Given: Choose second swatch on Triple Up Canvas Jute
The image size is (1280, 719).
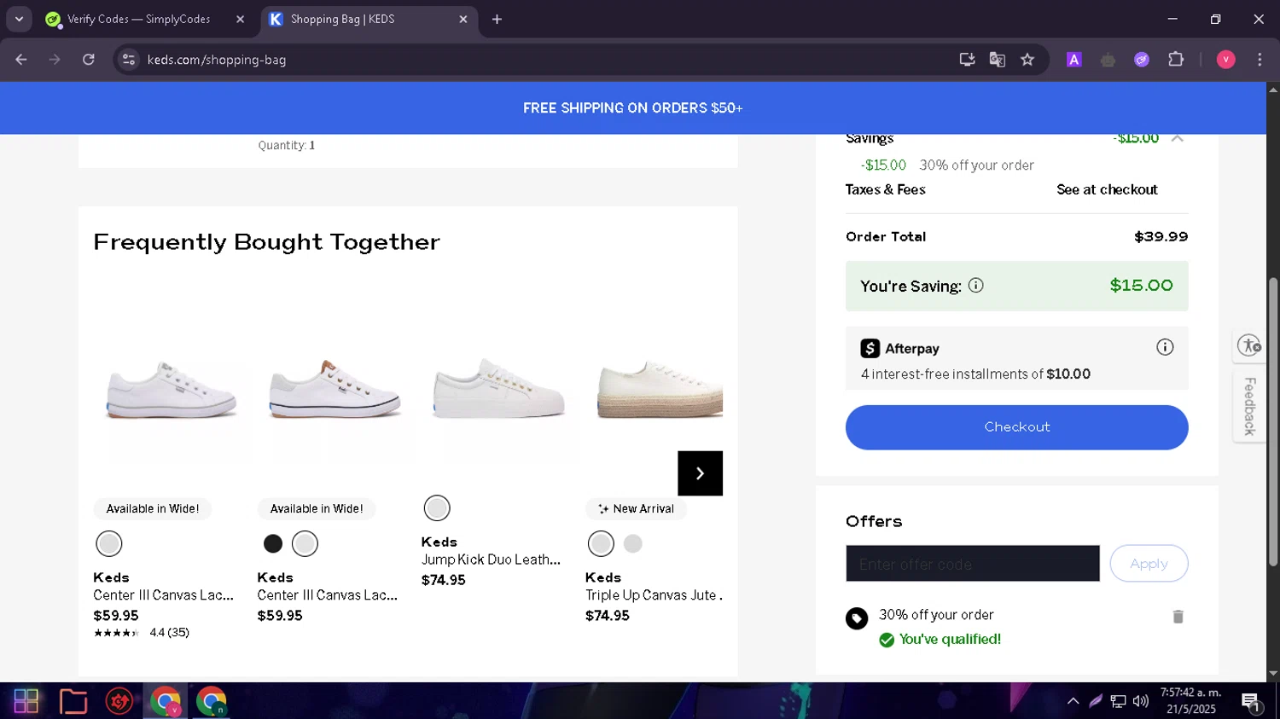Looking at the screenshot, I should (632, 543).
